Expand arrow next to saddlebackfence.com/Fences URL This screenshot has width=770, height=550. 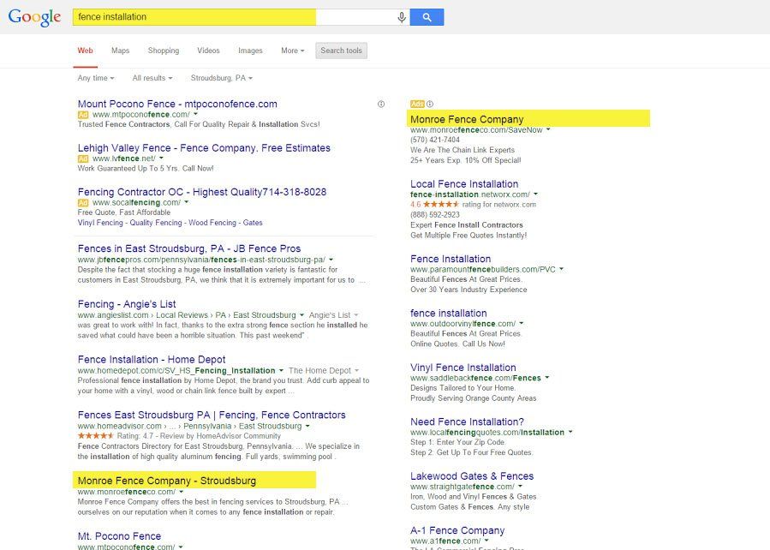tap(546, 378)
